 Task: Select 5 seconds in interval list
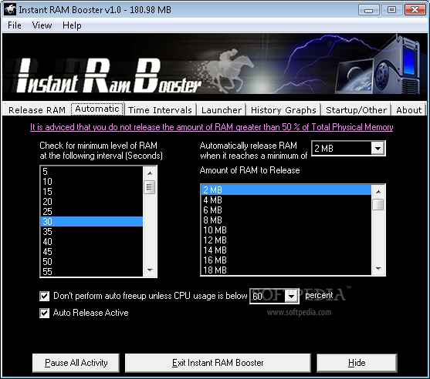92,172
